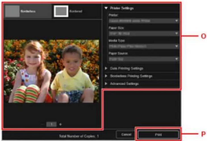Select the Borderless layout option
Screen dimensions: 207x141
pyautogui.click(x=28, y=11)
